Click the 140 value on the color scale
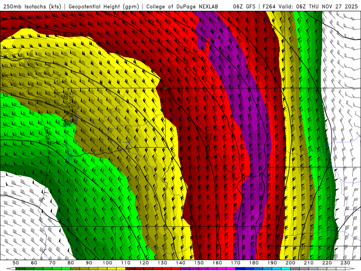 click(x=180, y=263)
